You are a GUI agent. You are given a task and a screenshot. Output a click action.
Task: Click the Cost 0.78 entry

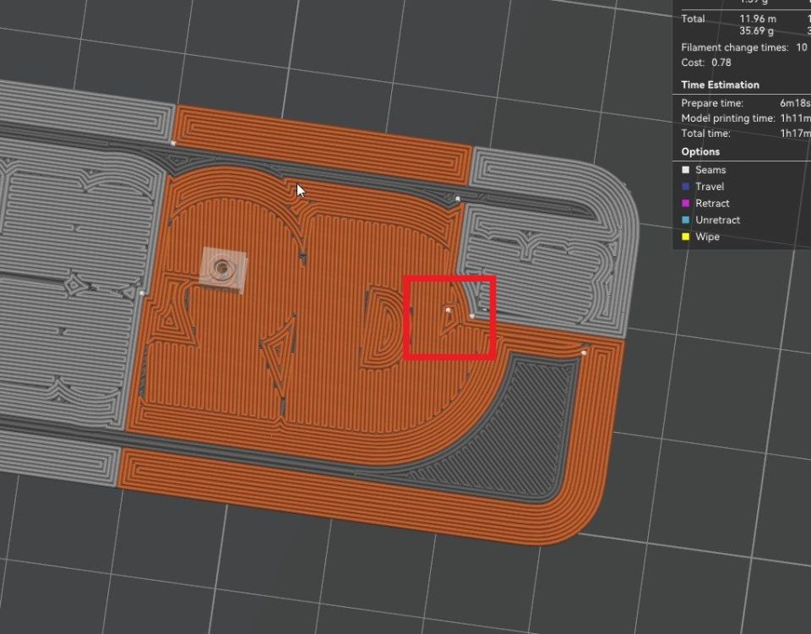(706, 63)
